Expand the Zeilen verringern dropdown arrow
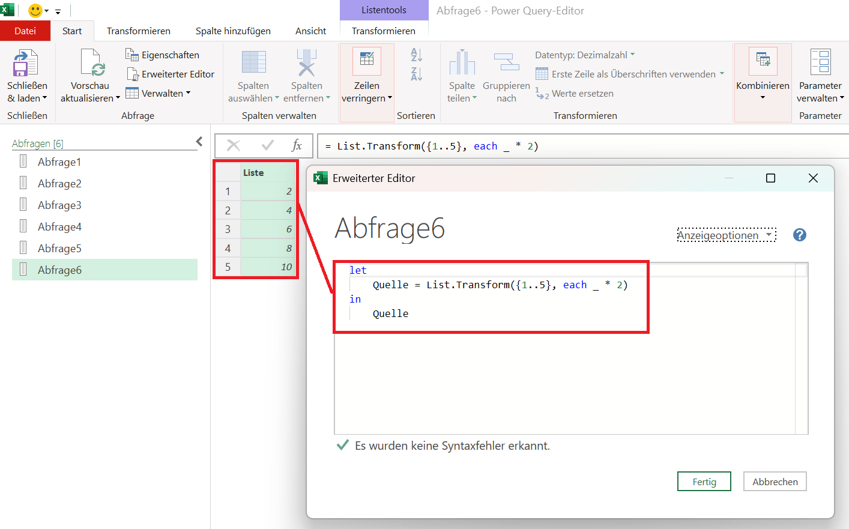Screen dimensions: 849x529 click(x=390, y=98)
